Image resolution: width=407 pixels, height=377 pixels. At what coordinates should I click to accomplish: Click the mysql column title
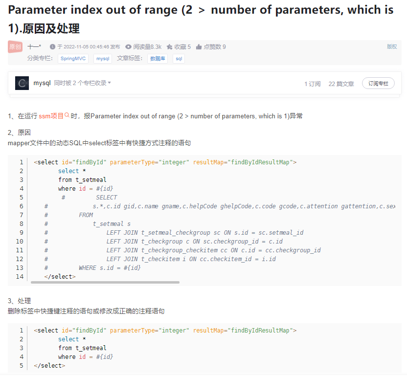click(42, 83)
